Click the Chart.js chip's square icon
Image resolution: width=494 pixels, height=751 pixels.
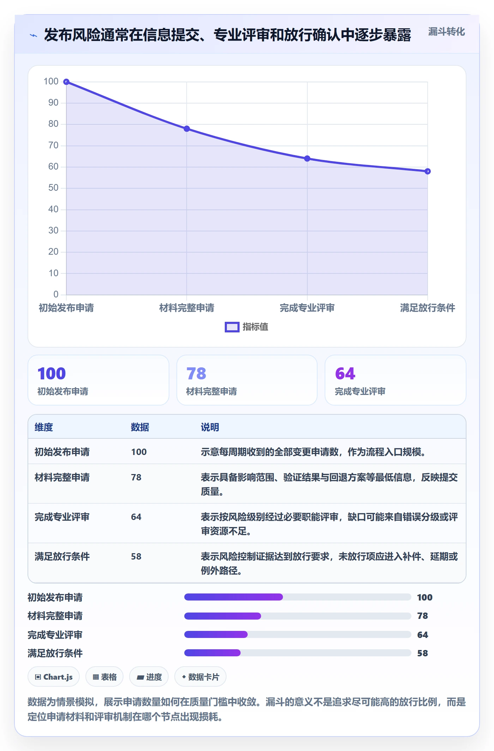(38, 677)
